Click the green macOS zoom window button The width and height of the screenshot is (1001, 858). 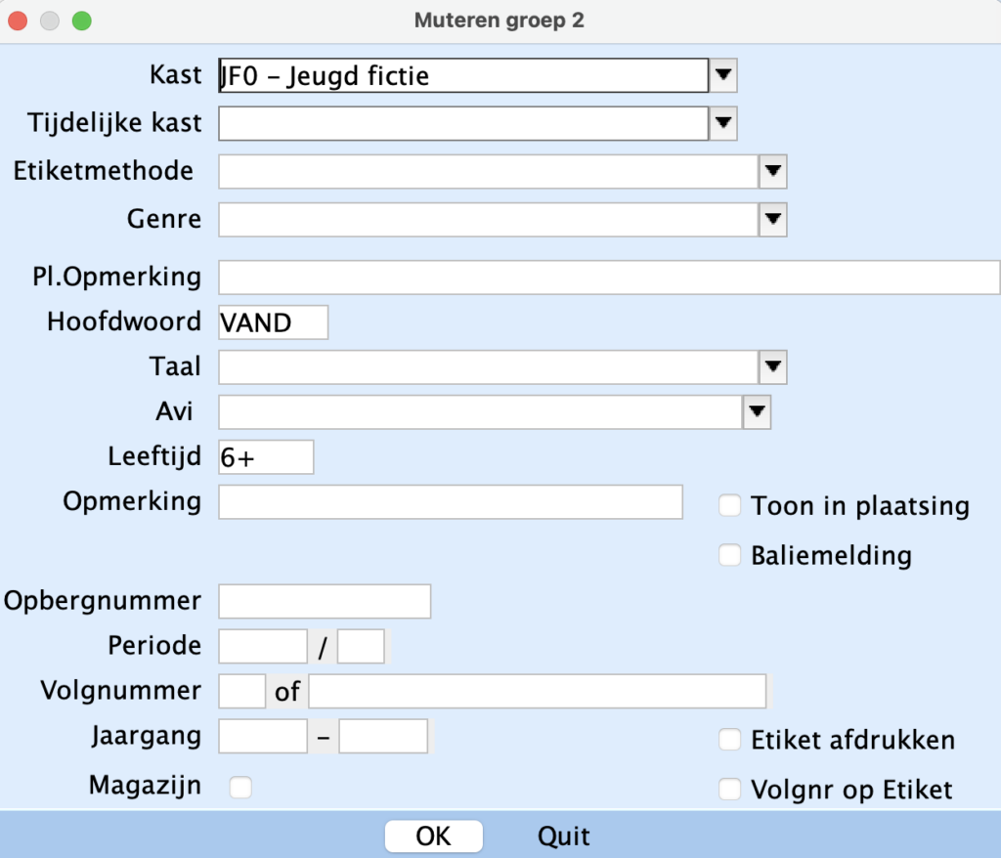[x=82, y=20]
